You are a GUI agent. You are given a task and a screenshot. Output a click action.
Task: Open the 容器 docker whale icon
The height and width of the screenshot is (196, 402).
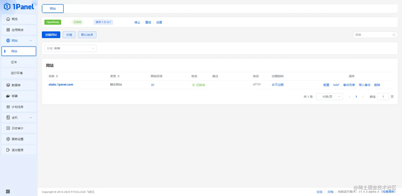point(8,96)
